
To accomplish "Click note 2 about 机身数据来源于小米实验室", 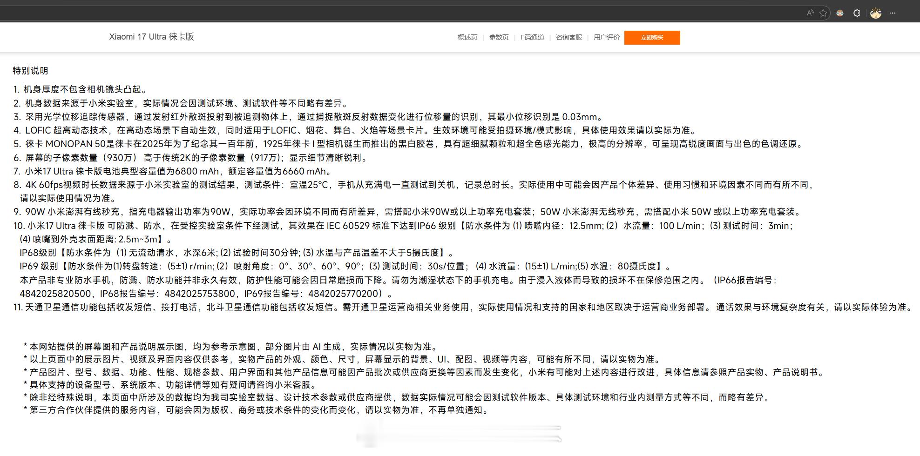I will pyautogui.click(x=181, y=103).
